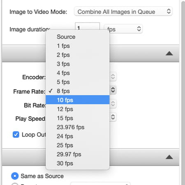Image resolution: width=185 pixels, height=185 pixels.
Task: Pick 1 fps in the dropdown list
Action: (x=78, y=46)
